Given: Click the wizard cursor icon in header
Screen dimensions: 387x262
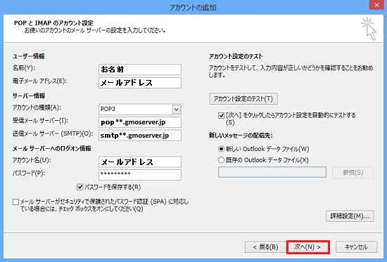Looking at the screenshot, I should click(x=369, y=29).
